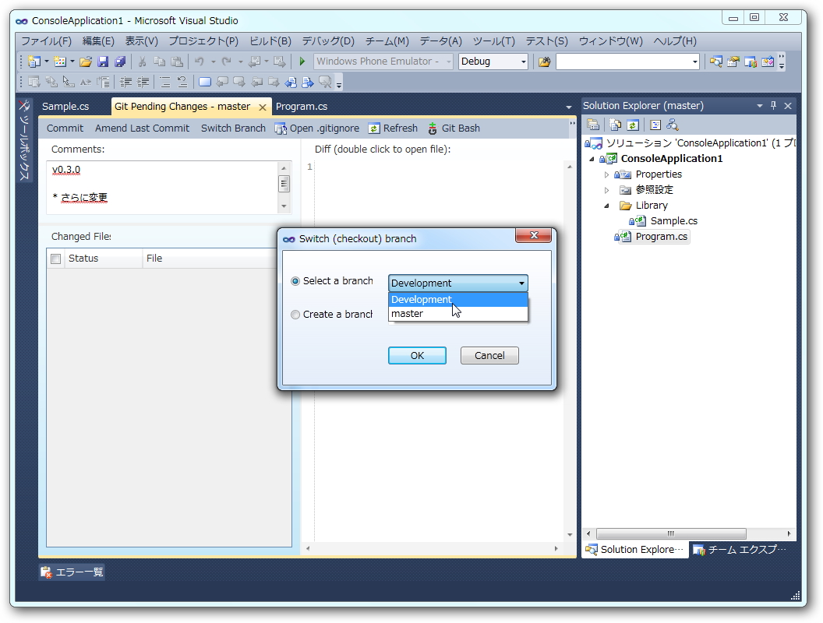Click the Save floppy disk icon
This screenshot has width=823, height=623.
tap(103, 62)
